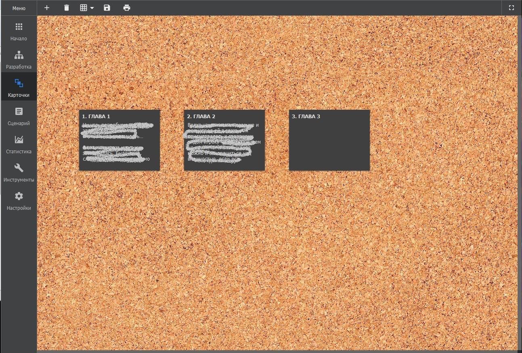
Task: Print the cards with the printer icon
Action: [127, 8]
